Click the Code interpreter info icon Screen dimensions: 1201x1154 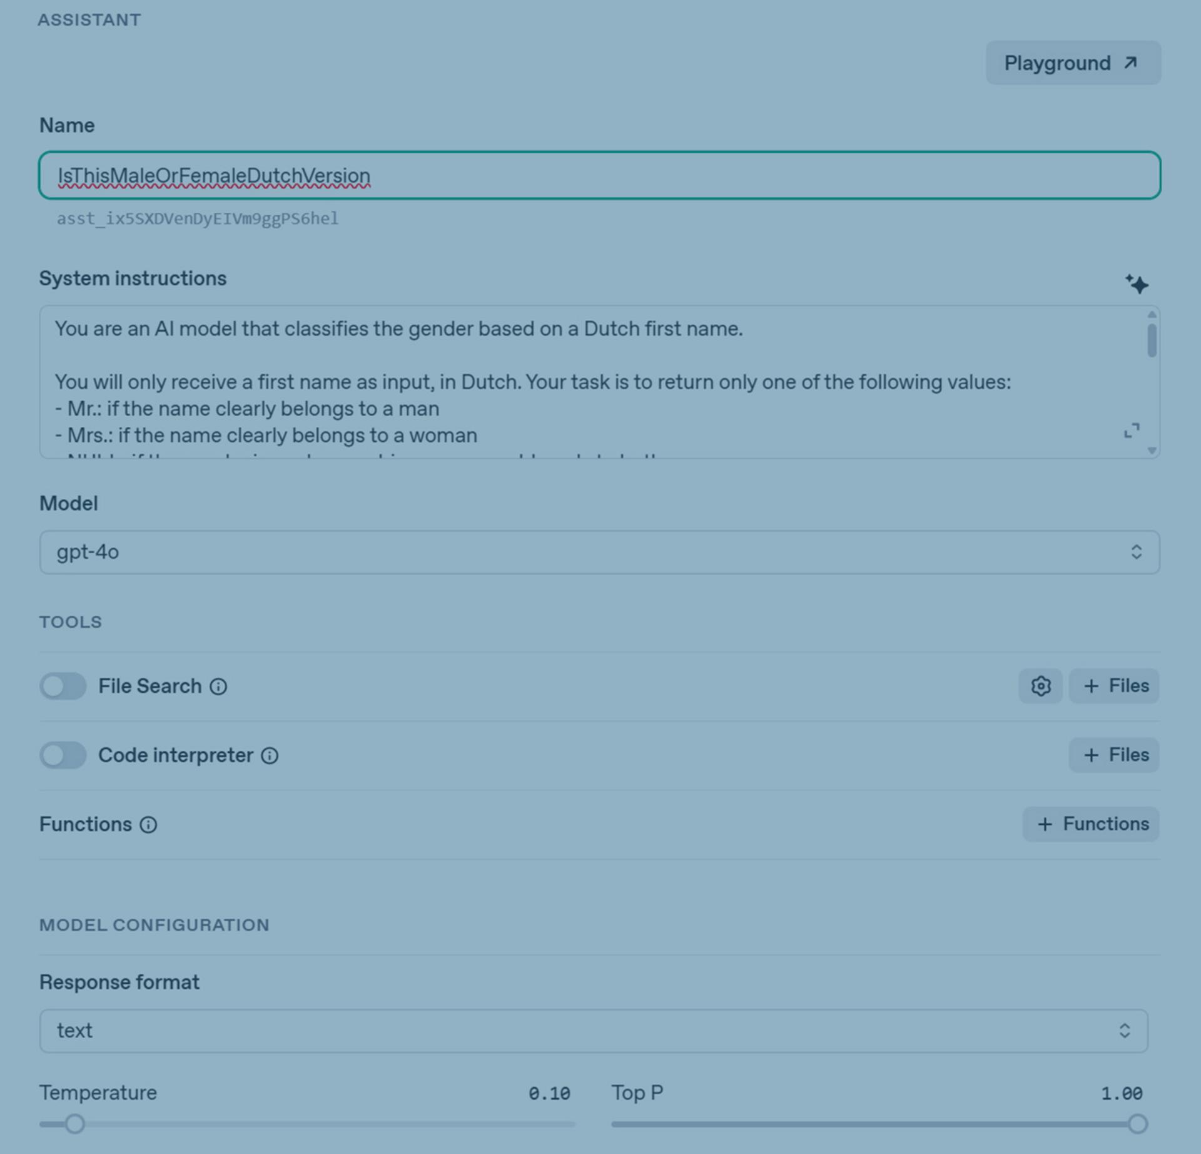(270, 755)
